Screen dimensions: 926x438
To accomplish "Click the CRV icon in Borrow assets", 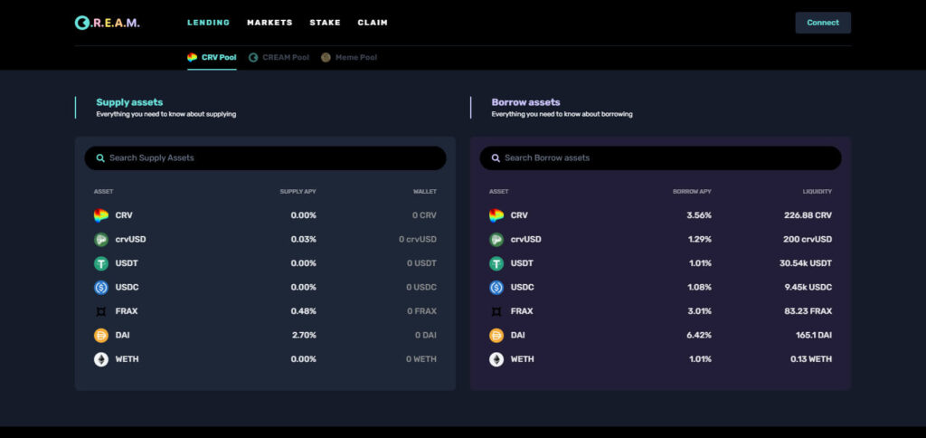I will tap(496, 215).
